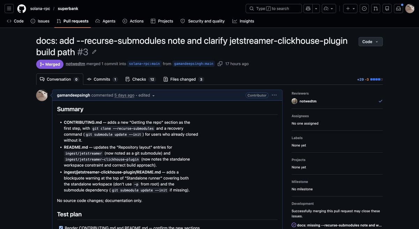Expand the edited history dropdown
This screenshot has width=419, height=229.
click(x=147, y=95)
